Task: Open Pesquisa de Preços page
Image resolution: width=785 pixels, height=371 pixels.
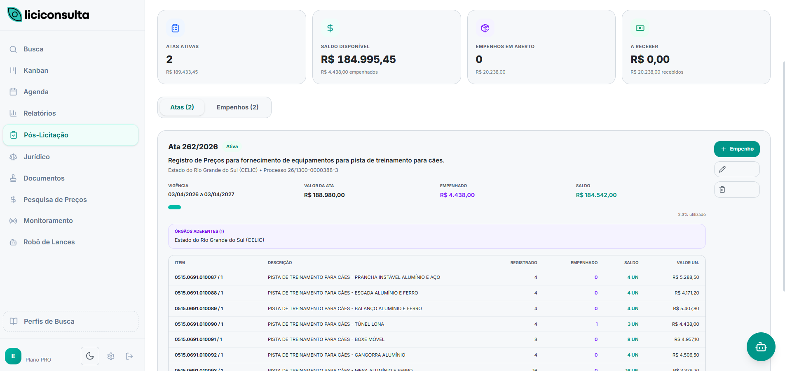Action: 71,199
